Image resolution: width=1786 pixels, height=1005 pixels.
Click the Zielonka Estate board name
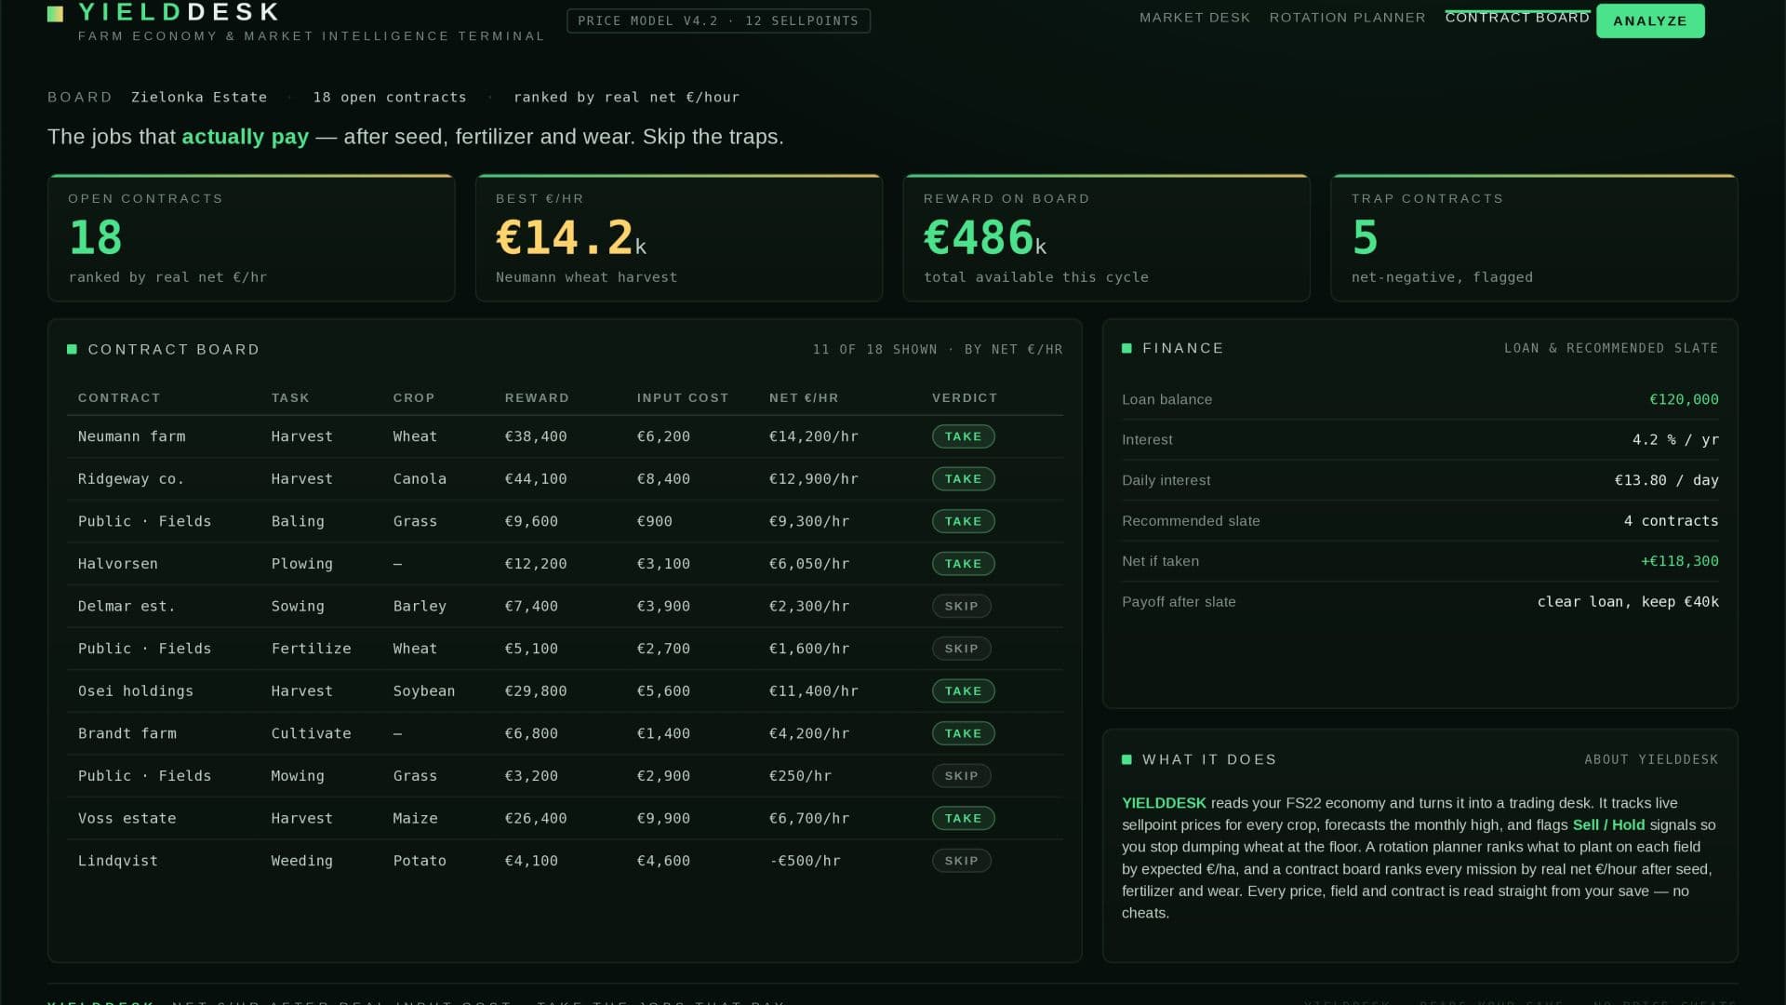pyautogui.click(x=199, y=98)
